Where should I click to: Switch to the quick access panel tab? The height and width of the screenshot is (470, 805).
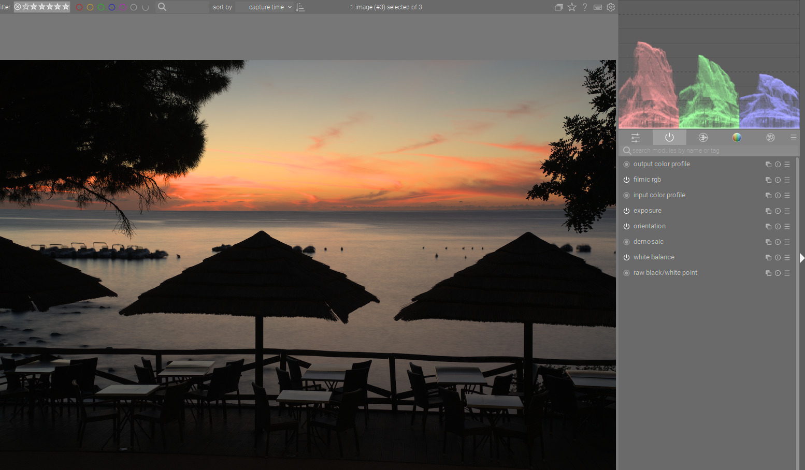click(636, 138)
